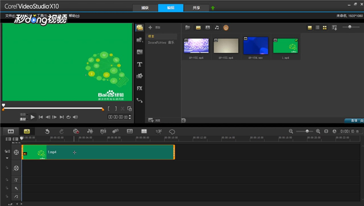Open record/capture option
Screen dimensions: 364x206
pyautogui.click(x=76, y=131)
